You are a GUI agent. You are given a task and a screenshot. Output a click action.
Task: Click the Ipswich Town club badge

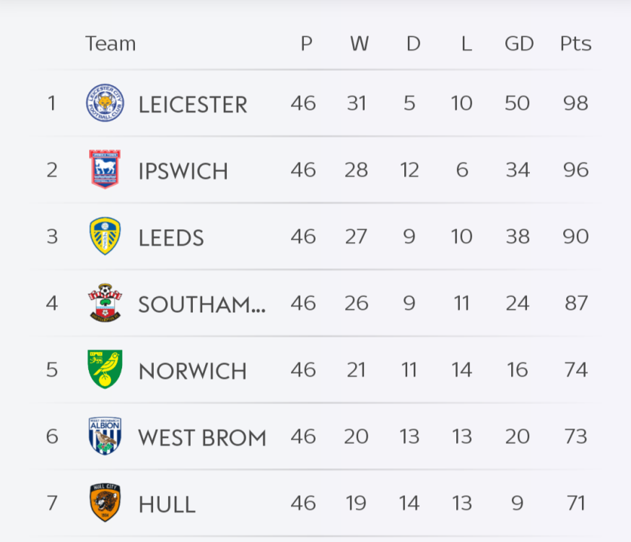click(105, 169)
